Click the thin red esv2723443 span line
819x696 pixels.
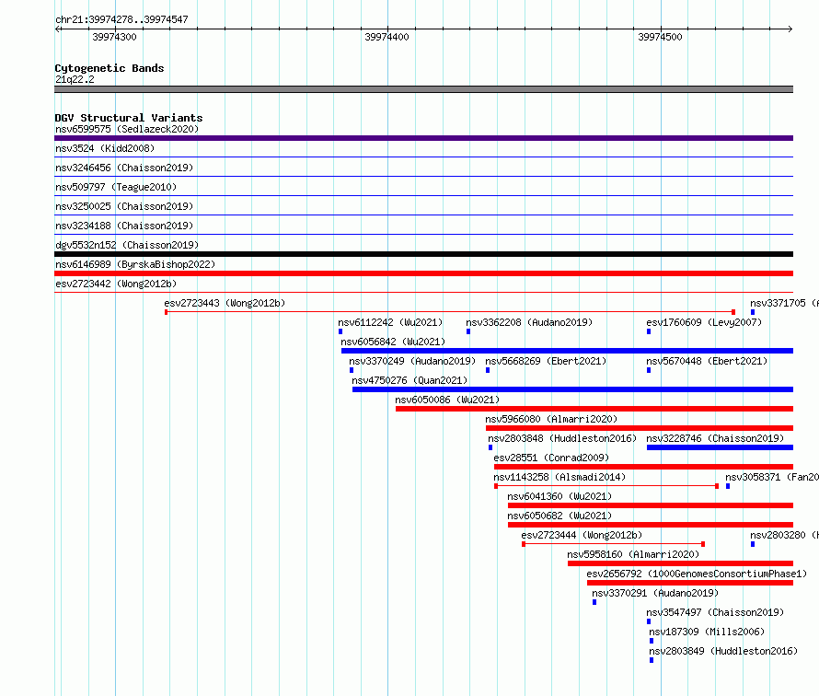[x=450, y=312]
